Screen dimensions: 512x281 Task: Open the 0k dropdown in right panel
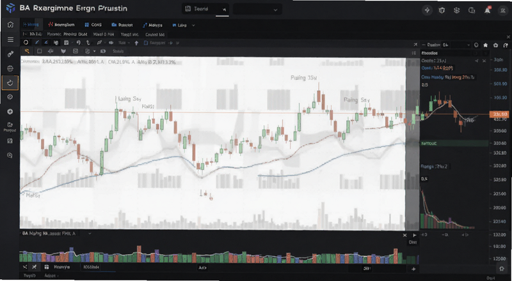point(457,45)
